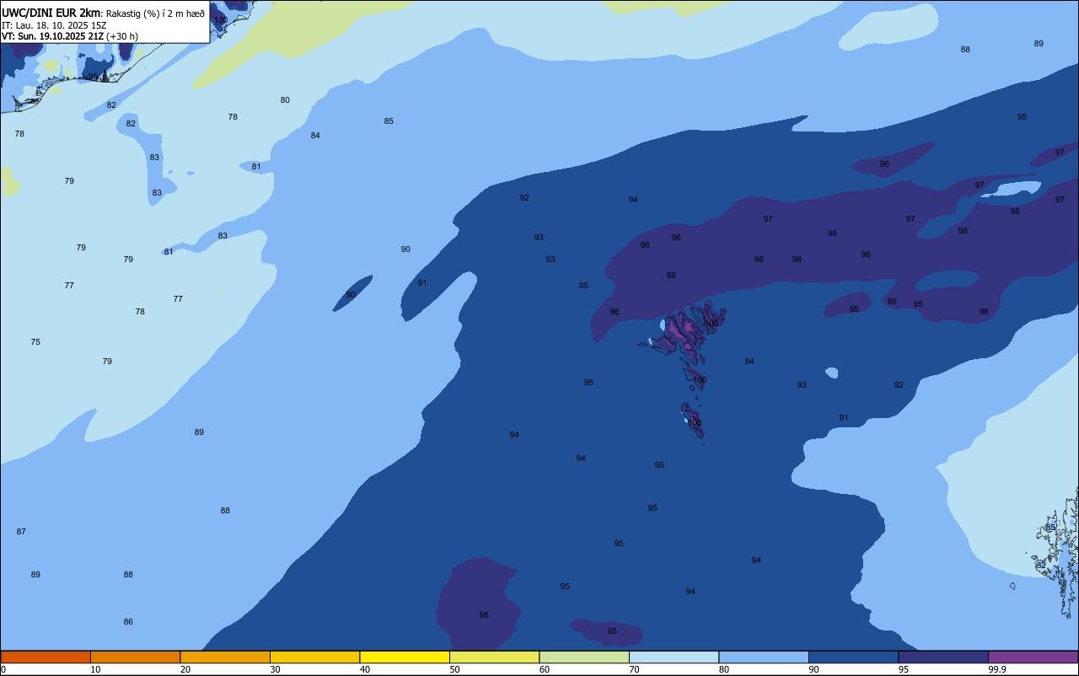Click the "(+30 h)" forecast offset text
1079x676 pixels.
point(122,36)
